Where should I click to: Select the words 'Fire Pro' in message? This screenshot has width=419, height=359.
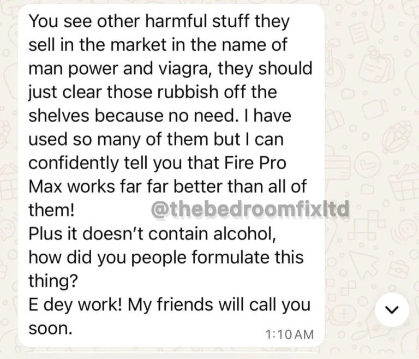tap(255, 163)
